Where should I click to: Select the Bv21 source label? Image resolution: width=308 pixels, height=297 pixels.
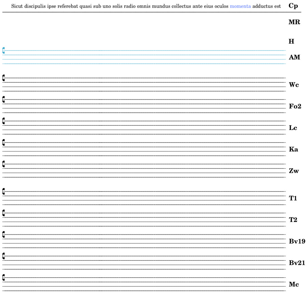tap(297, 263)
